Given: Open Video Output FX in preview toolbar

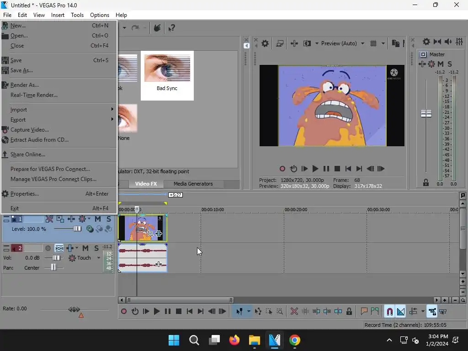Looking at the screenshot, I should [x=294, y=43].
